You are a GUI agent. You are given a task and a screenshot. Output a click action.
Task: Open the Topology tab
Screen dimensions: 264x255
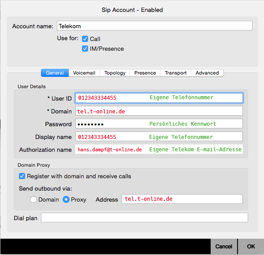(115, 73)
